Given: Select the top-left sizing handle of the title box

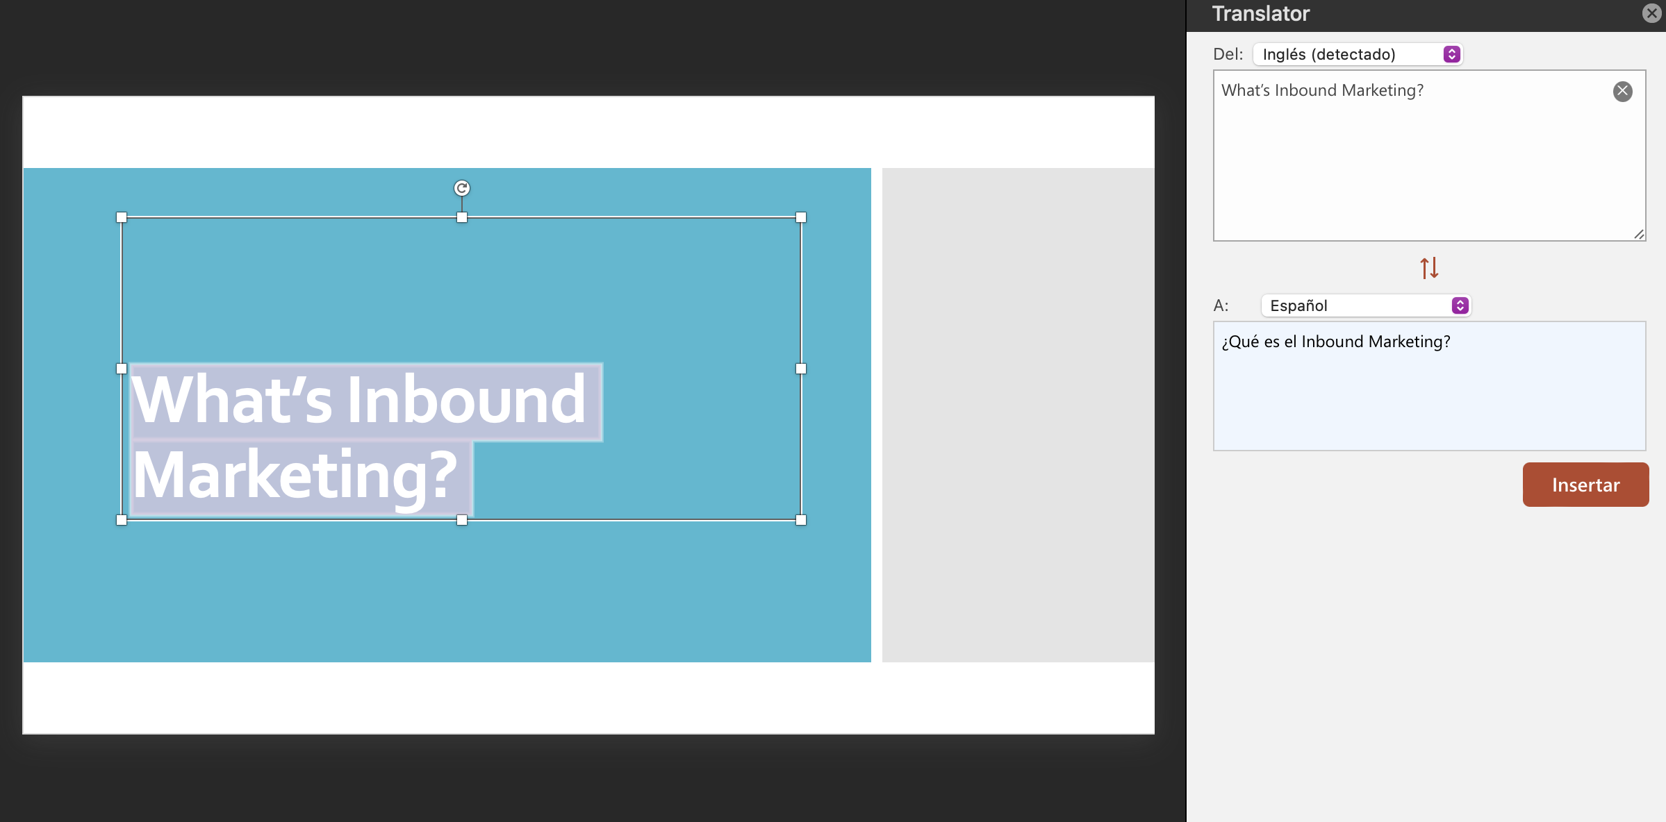Looking at the screenshot, I should point(122,217).
